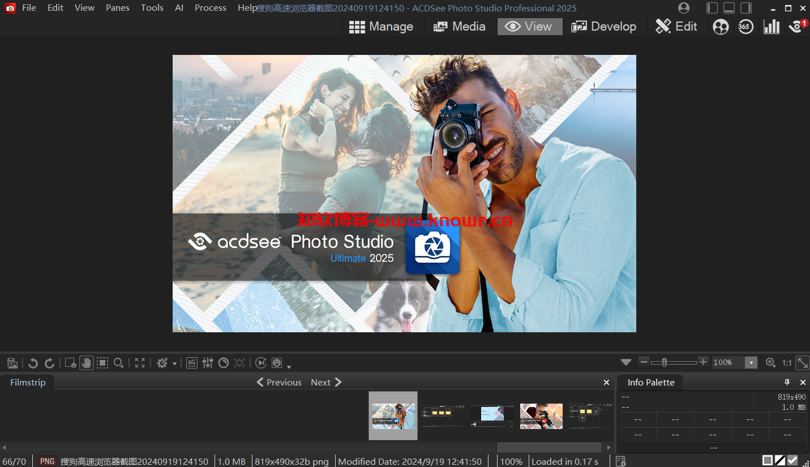Toggle the right pane layout button
The image size is (810, 467).
[x=746, y=8]
